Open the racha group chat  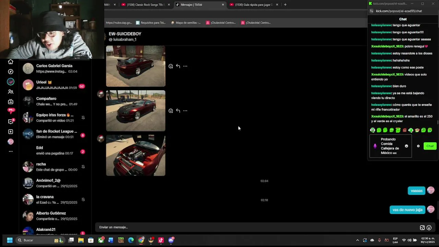tap(55, 167)
